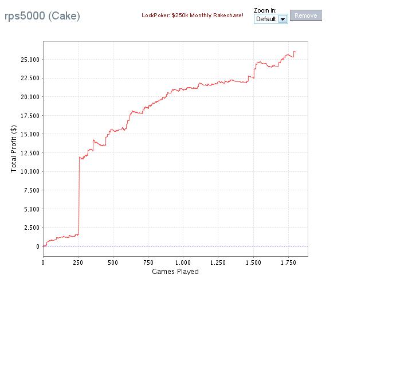
Task: Click the Games Played axis title
Action: point(175,272)
